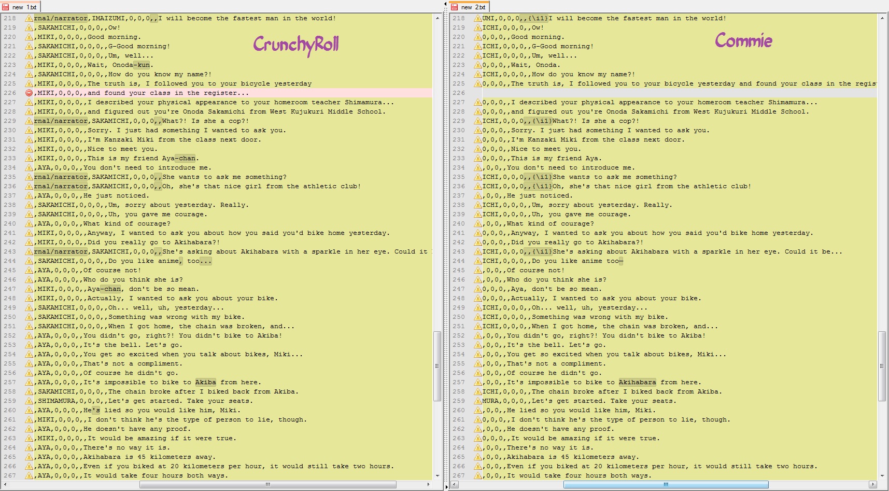Click warning marker on line 233 in new 1.txt

point(29,158)
